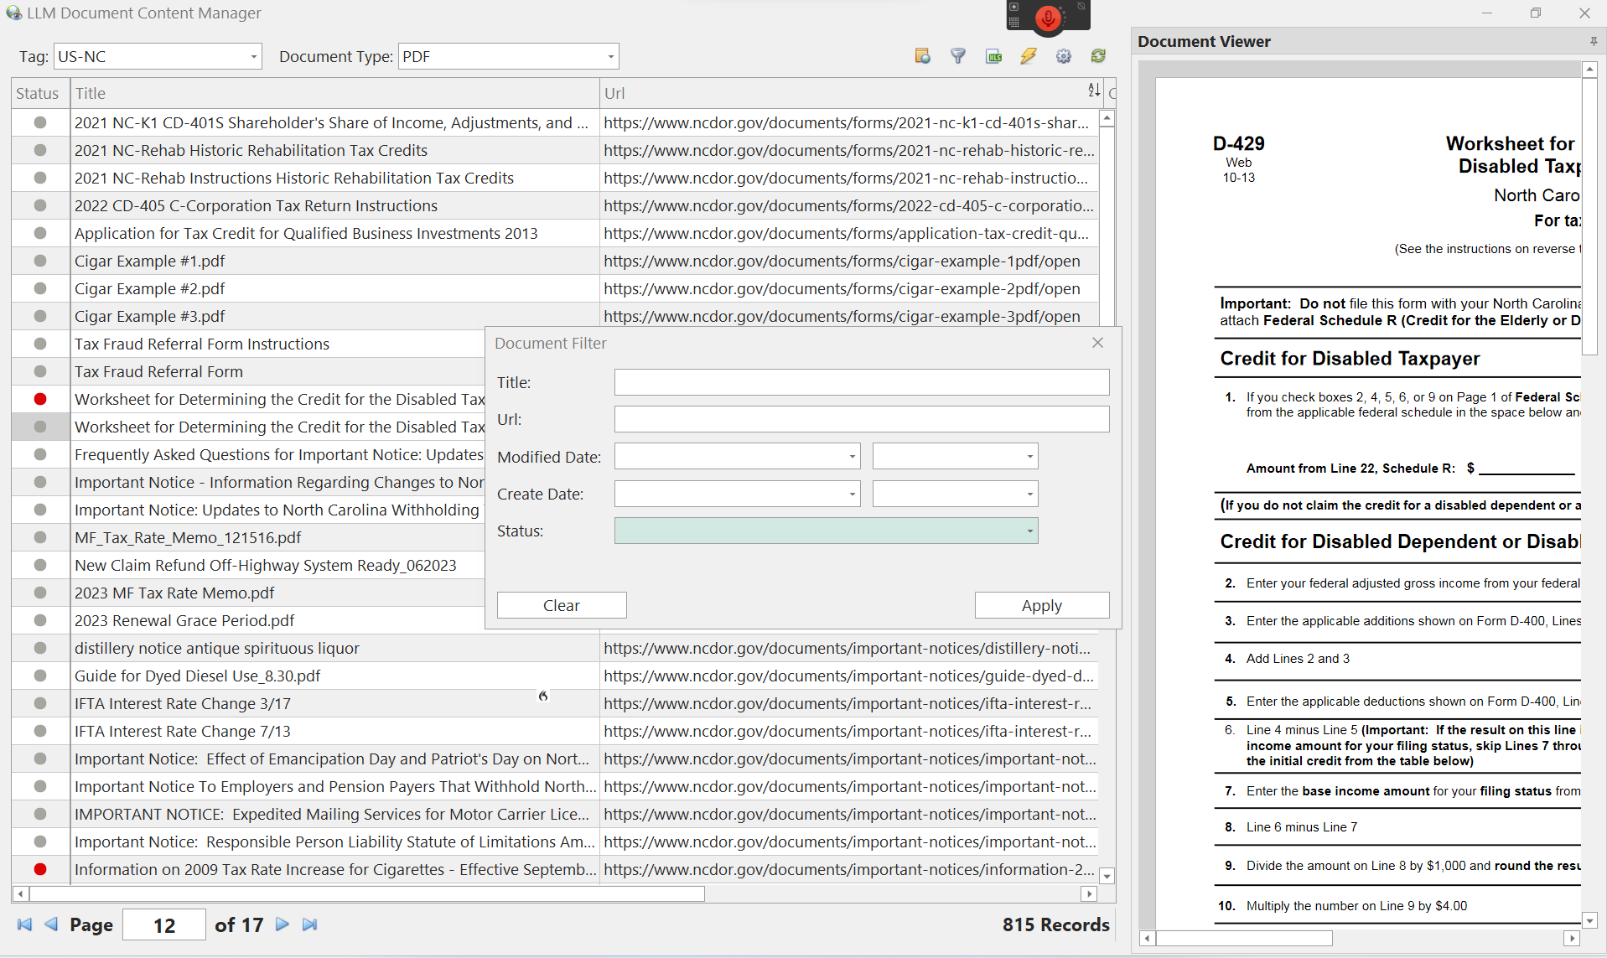Click the Document Viewer scroll-up arrow
The image size is (1607, 958).
click(x=1589, y=69)
